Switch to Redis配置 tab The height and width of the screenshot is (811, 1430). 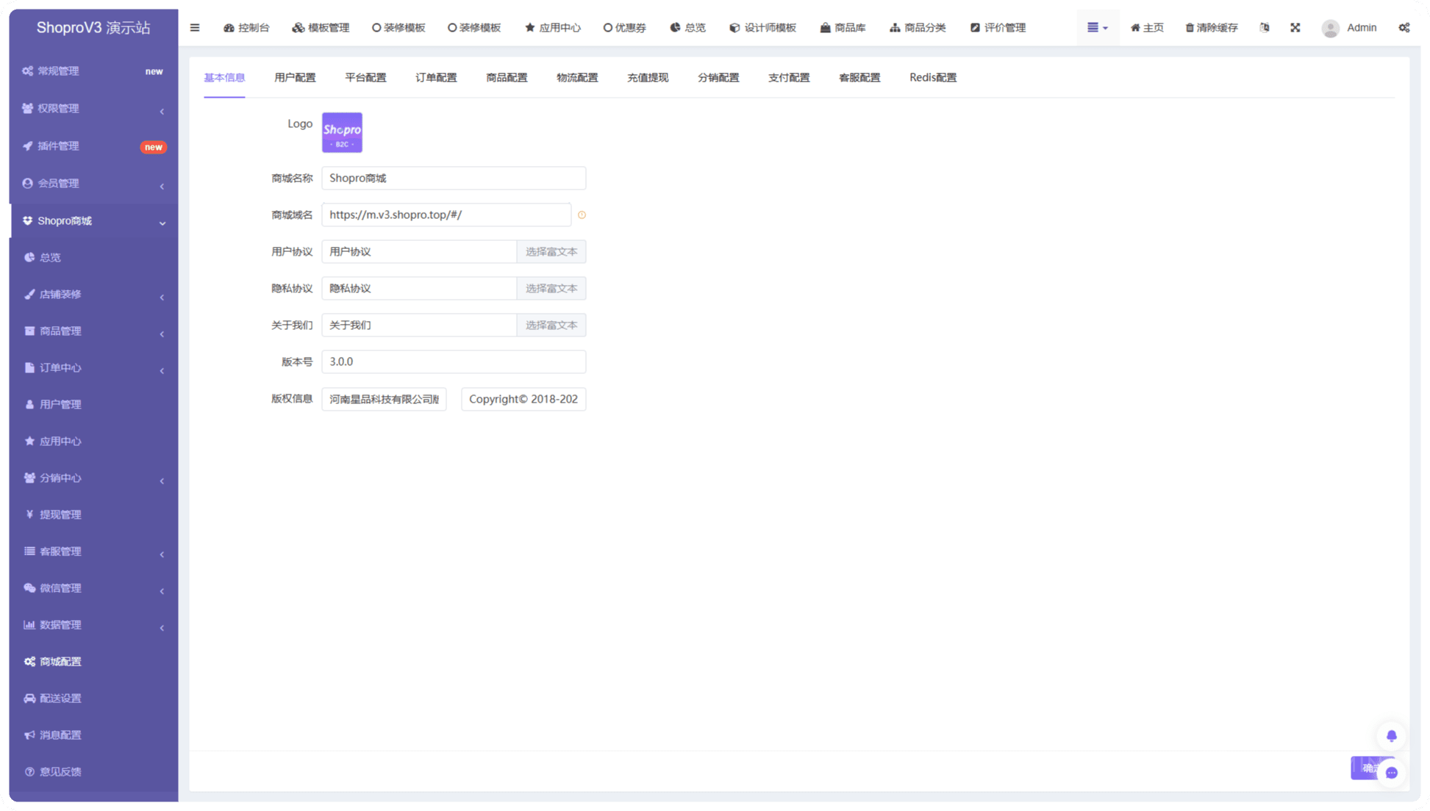(932, 78)
